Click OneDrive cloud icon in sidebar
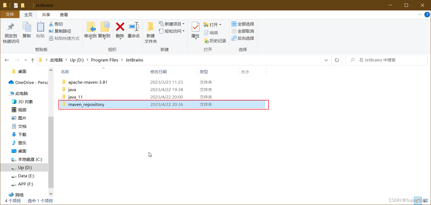 [11, 82]
